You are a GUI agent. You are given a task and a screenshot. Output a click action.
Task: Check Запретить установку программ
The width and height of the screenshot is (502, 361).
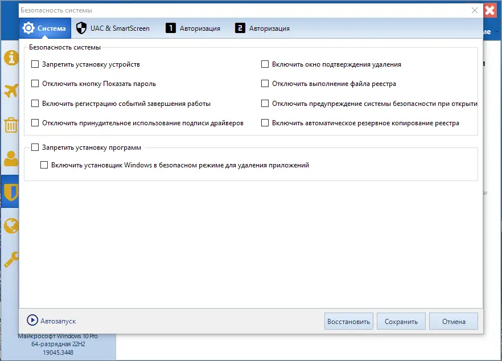(35, 147)
